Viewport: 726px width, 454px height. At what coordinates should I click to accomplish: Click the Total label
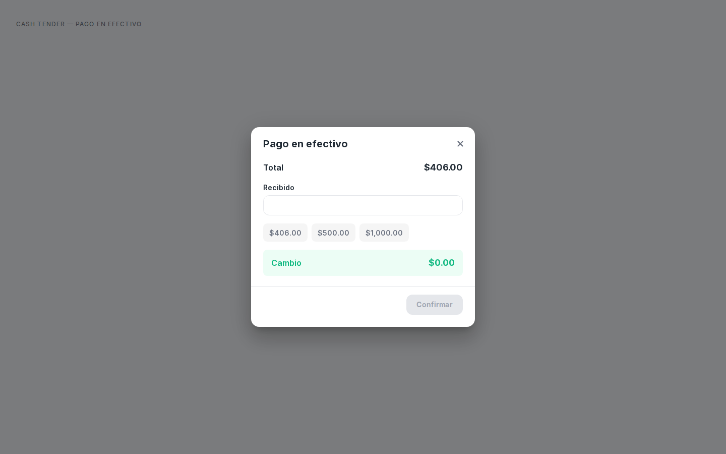(273, 167)
